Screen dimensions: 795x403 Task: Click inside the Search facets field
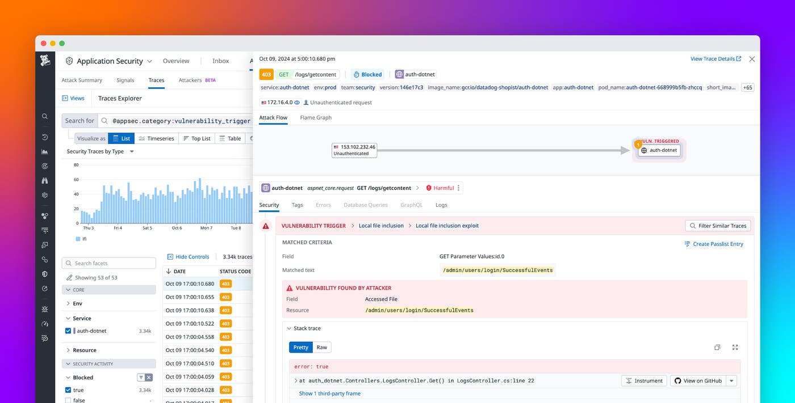[x=108, y=262]
